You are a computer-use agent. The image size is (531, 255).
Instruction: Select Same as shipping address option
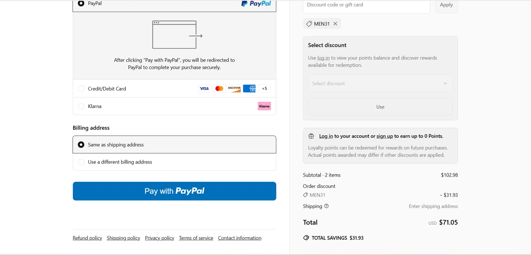tap(81, 145)
